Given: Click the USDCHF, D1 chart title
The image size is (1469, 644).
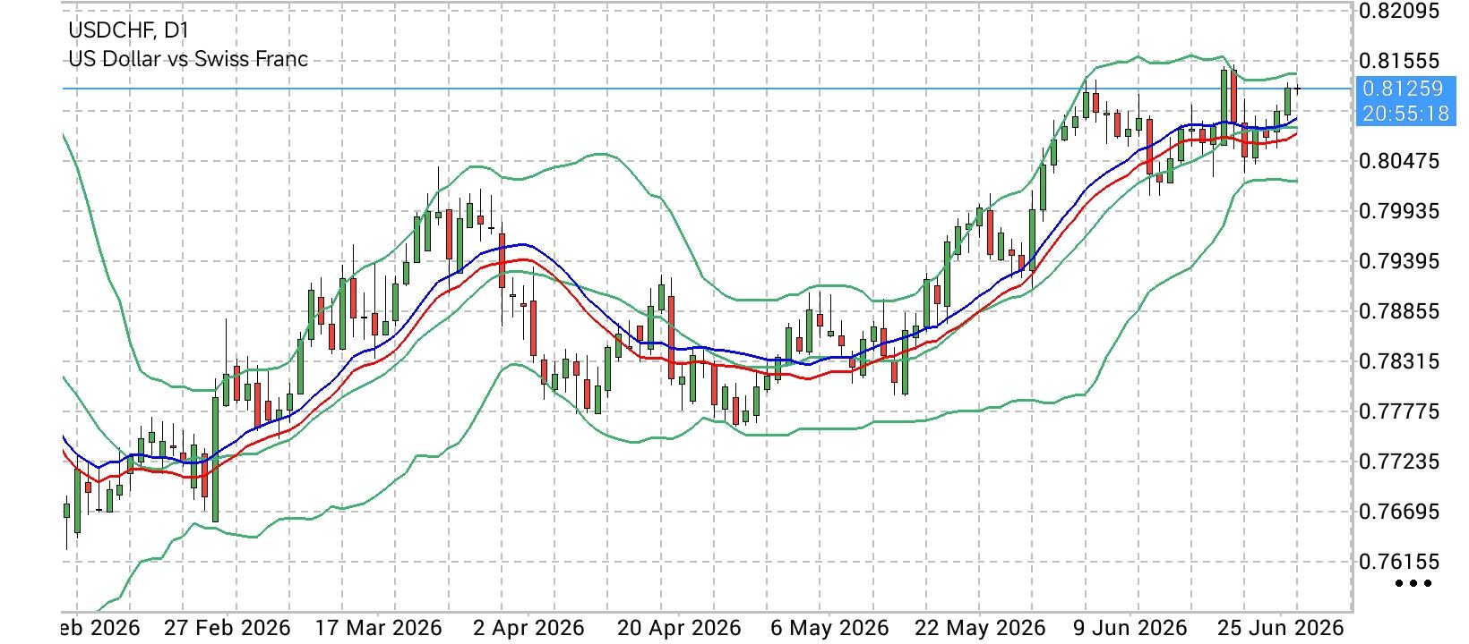Looking at the screenshot, I should (x=128, y=30).
